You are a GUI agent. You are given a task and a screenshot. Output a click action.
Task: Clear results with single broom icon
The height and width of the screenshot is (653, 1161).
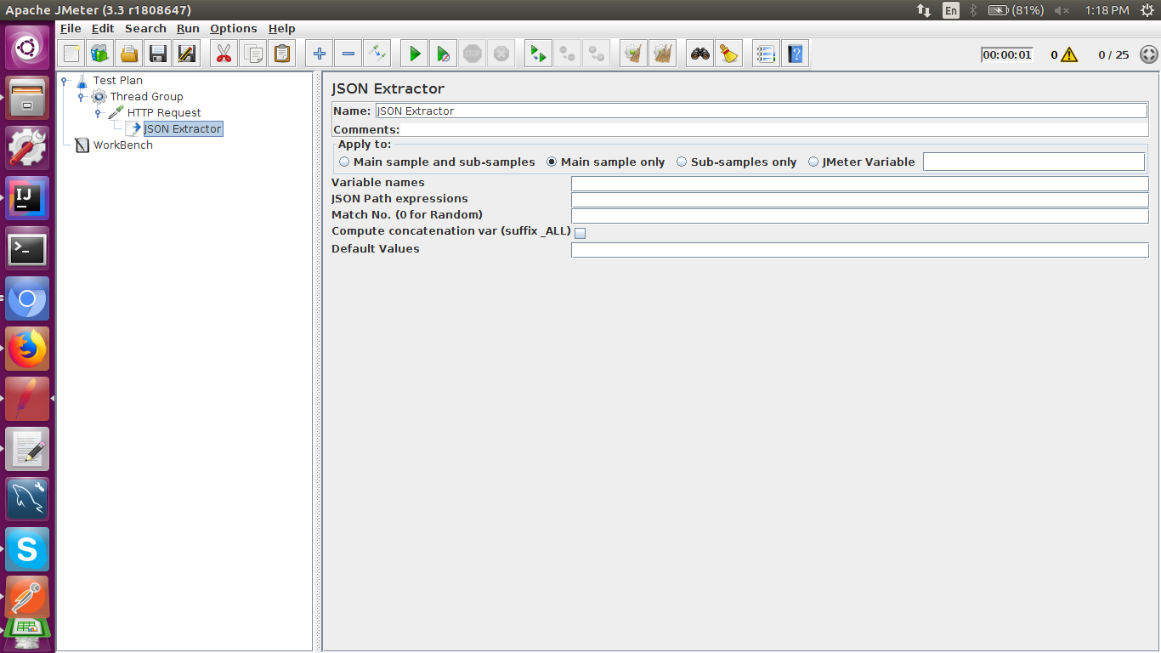click(x=632, y=54)
